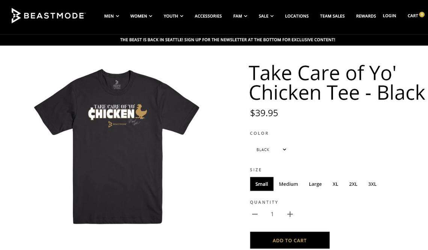Open the Locations page

(x=297, y=16)
